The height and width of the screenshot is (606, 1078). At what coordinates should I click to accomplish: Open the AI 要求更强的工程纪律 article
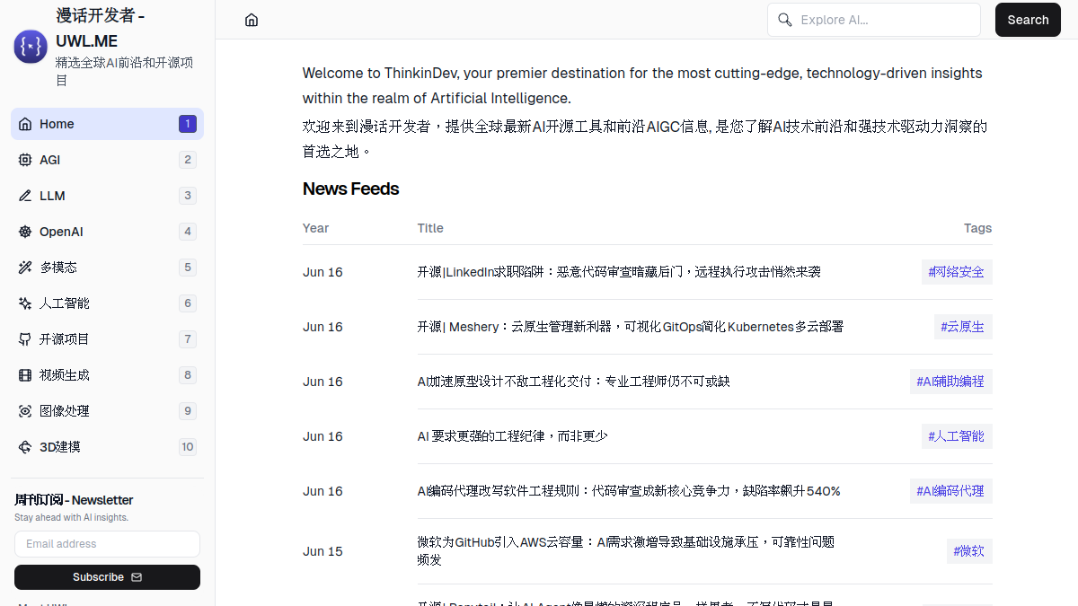pyautogui.click(x=512, y=436)
